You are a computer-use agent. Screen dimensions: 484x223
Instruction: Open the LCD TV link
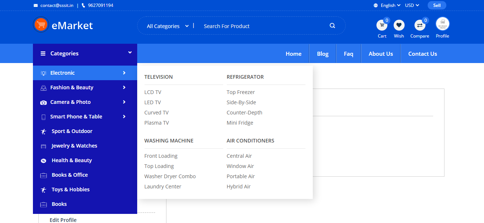tap(153, 92)
